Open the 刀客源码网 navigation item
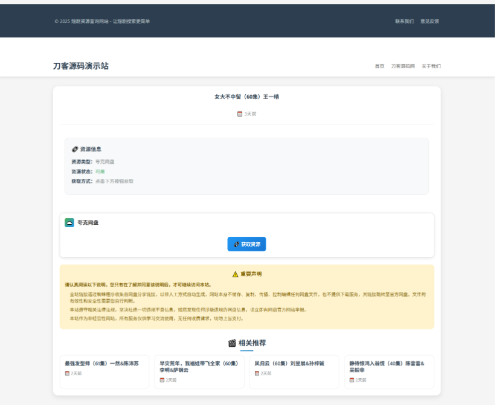 point(402,66)
